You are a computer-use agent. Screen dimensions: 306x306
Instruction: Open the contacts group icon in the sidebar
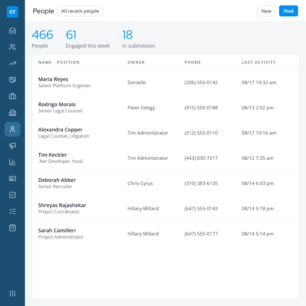tap(12, 47)
